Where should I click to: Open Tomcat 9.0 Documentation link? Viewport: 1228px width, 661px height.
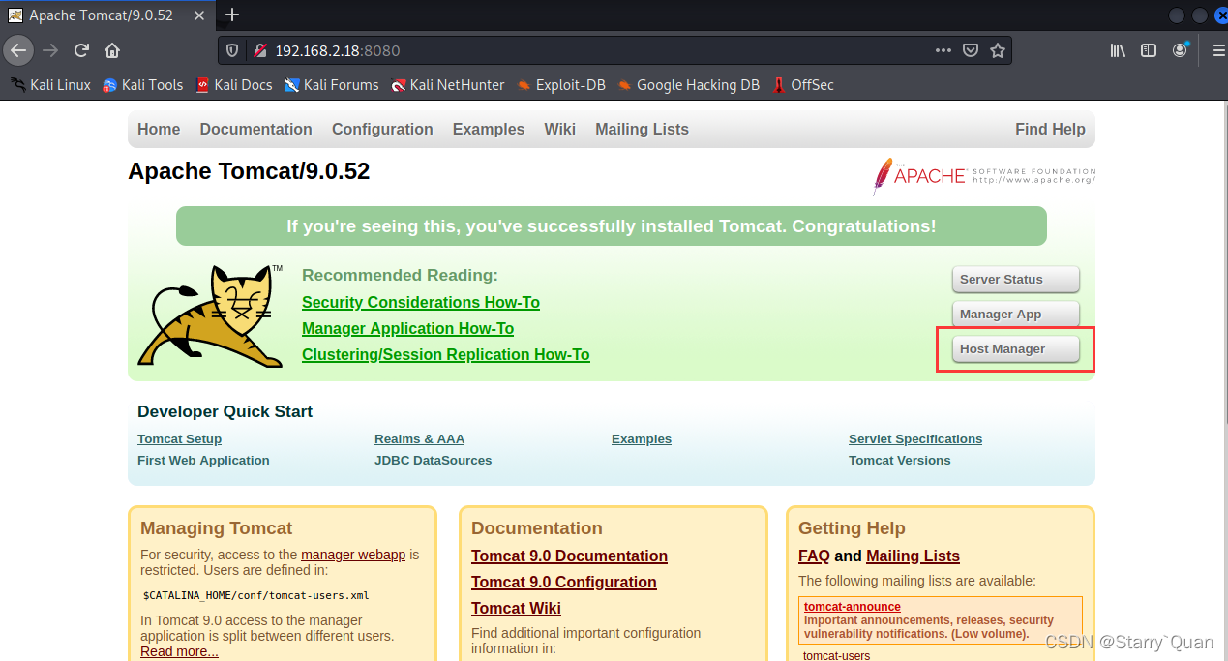pos(569,556)
